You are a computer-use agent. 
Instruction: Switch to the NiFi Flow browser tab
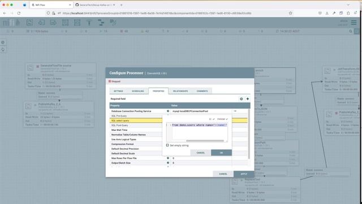(x=51, y=5)
